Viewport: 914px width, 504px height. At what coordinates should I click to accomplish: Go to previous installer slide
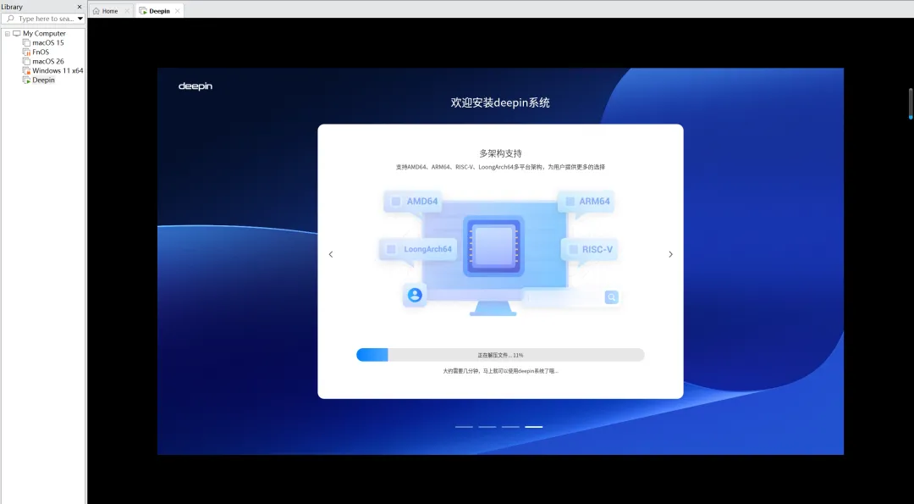point(331,254)
